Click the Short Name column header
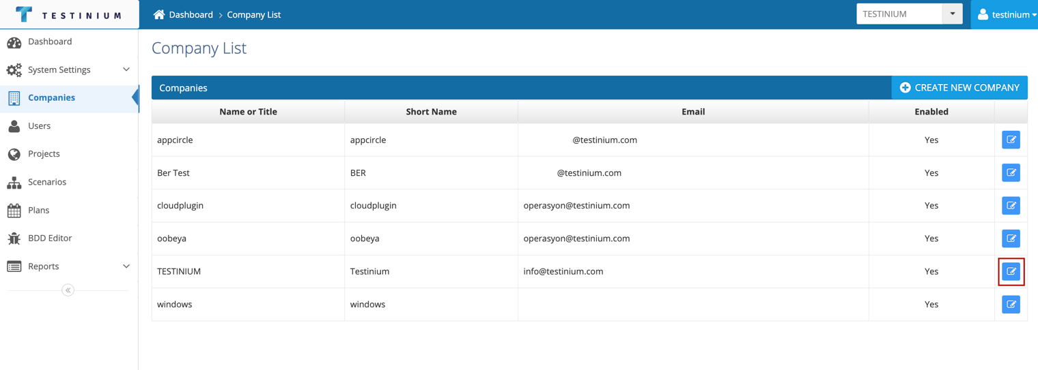This screenshot has width=1038, height=370. tap(432, 112)
